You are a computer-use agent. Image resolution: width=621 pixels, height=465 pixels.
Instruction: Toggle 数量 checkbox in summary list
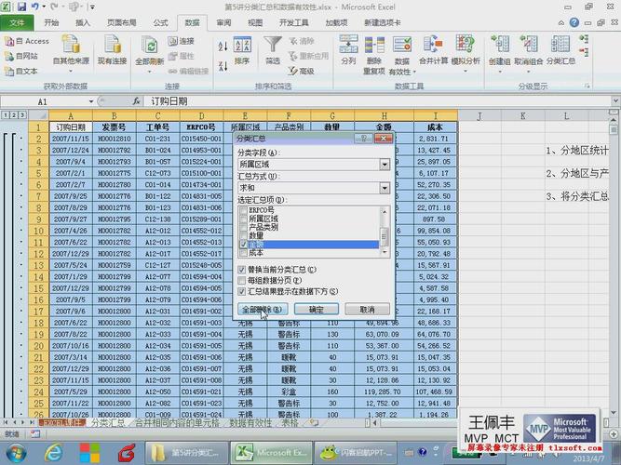click(x=244, y=236)
